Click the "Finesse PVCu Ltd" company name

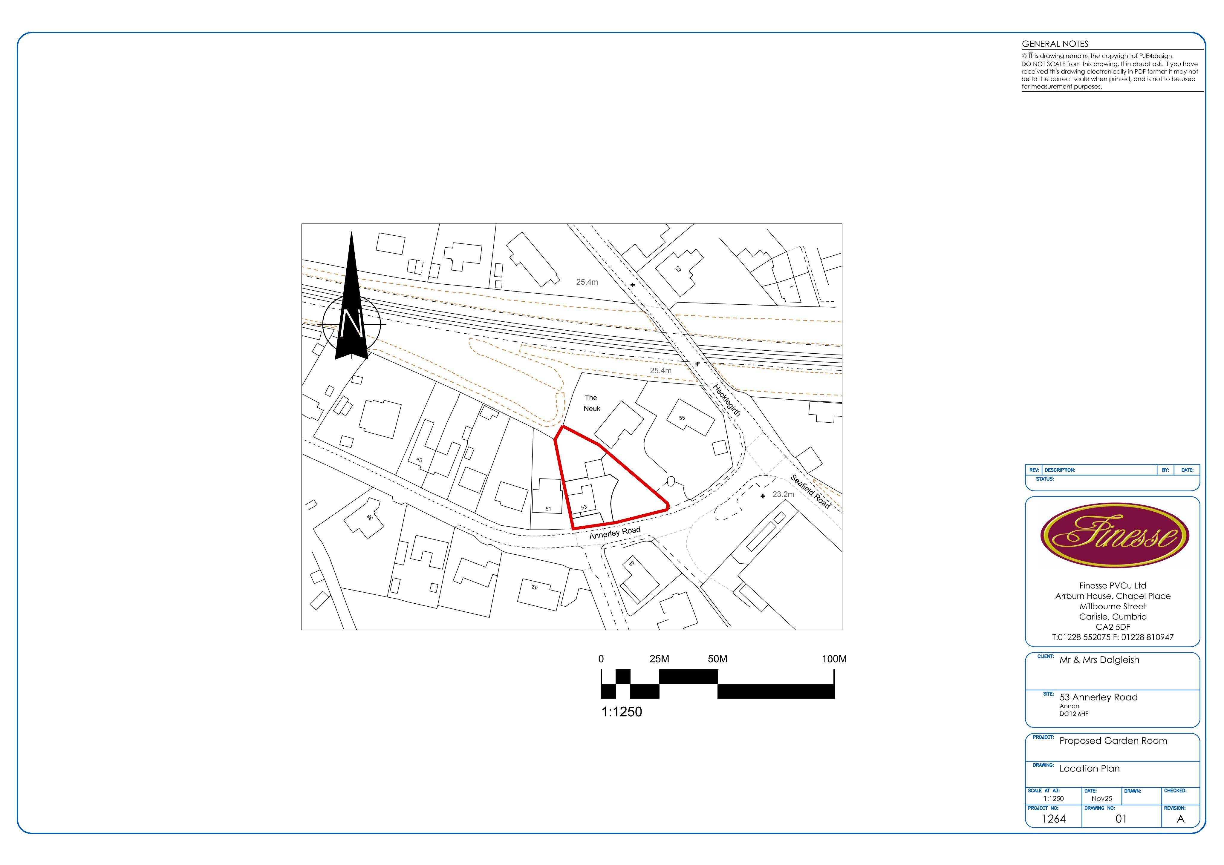[1113, 586]
